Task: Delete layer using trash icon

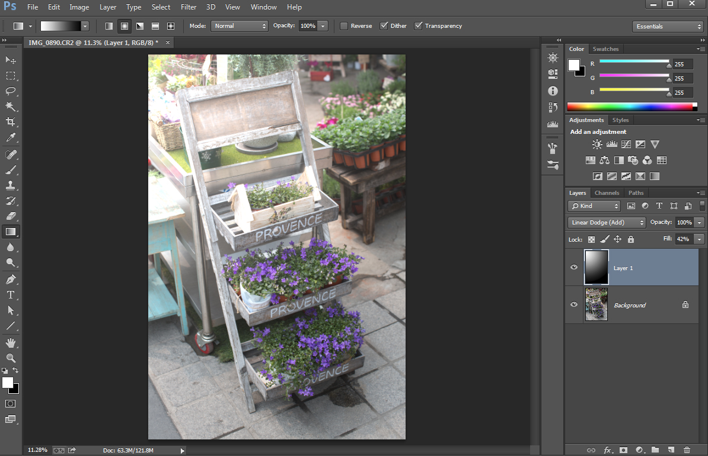Action: [x=687, y=450]
